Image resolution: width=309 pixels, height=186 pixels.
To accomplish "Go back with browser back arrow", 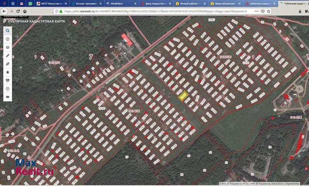I will click(5, 11).
